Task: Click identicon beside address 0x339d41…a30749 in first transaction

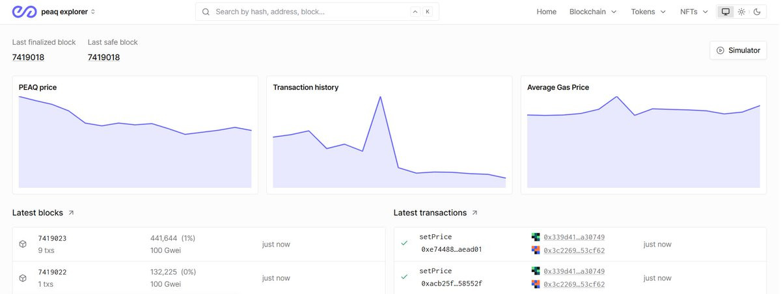Action: pos(536,237)
